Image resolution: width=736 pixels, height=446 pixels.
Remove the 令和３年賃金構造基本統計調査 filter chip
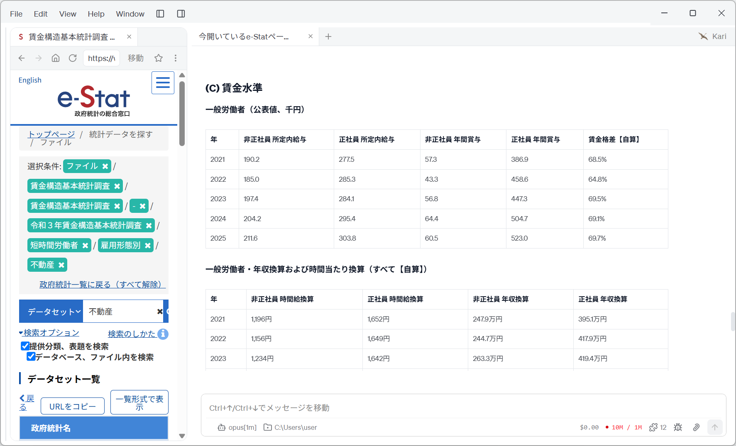click(149, 226)
